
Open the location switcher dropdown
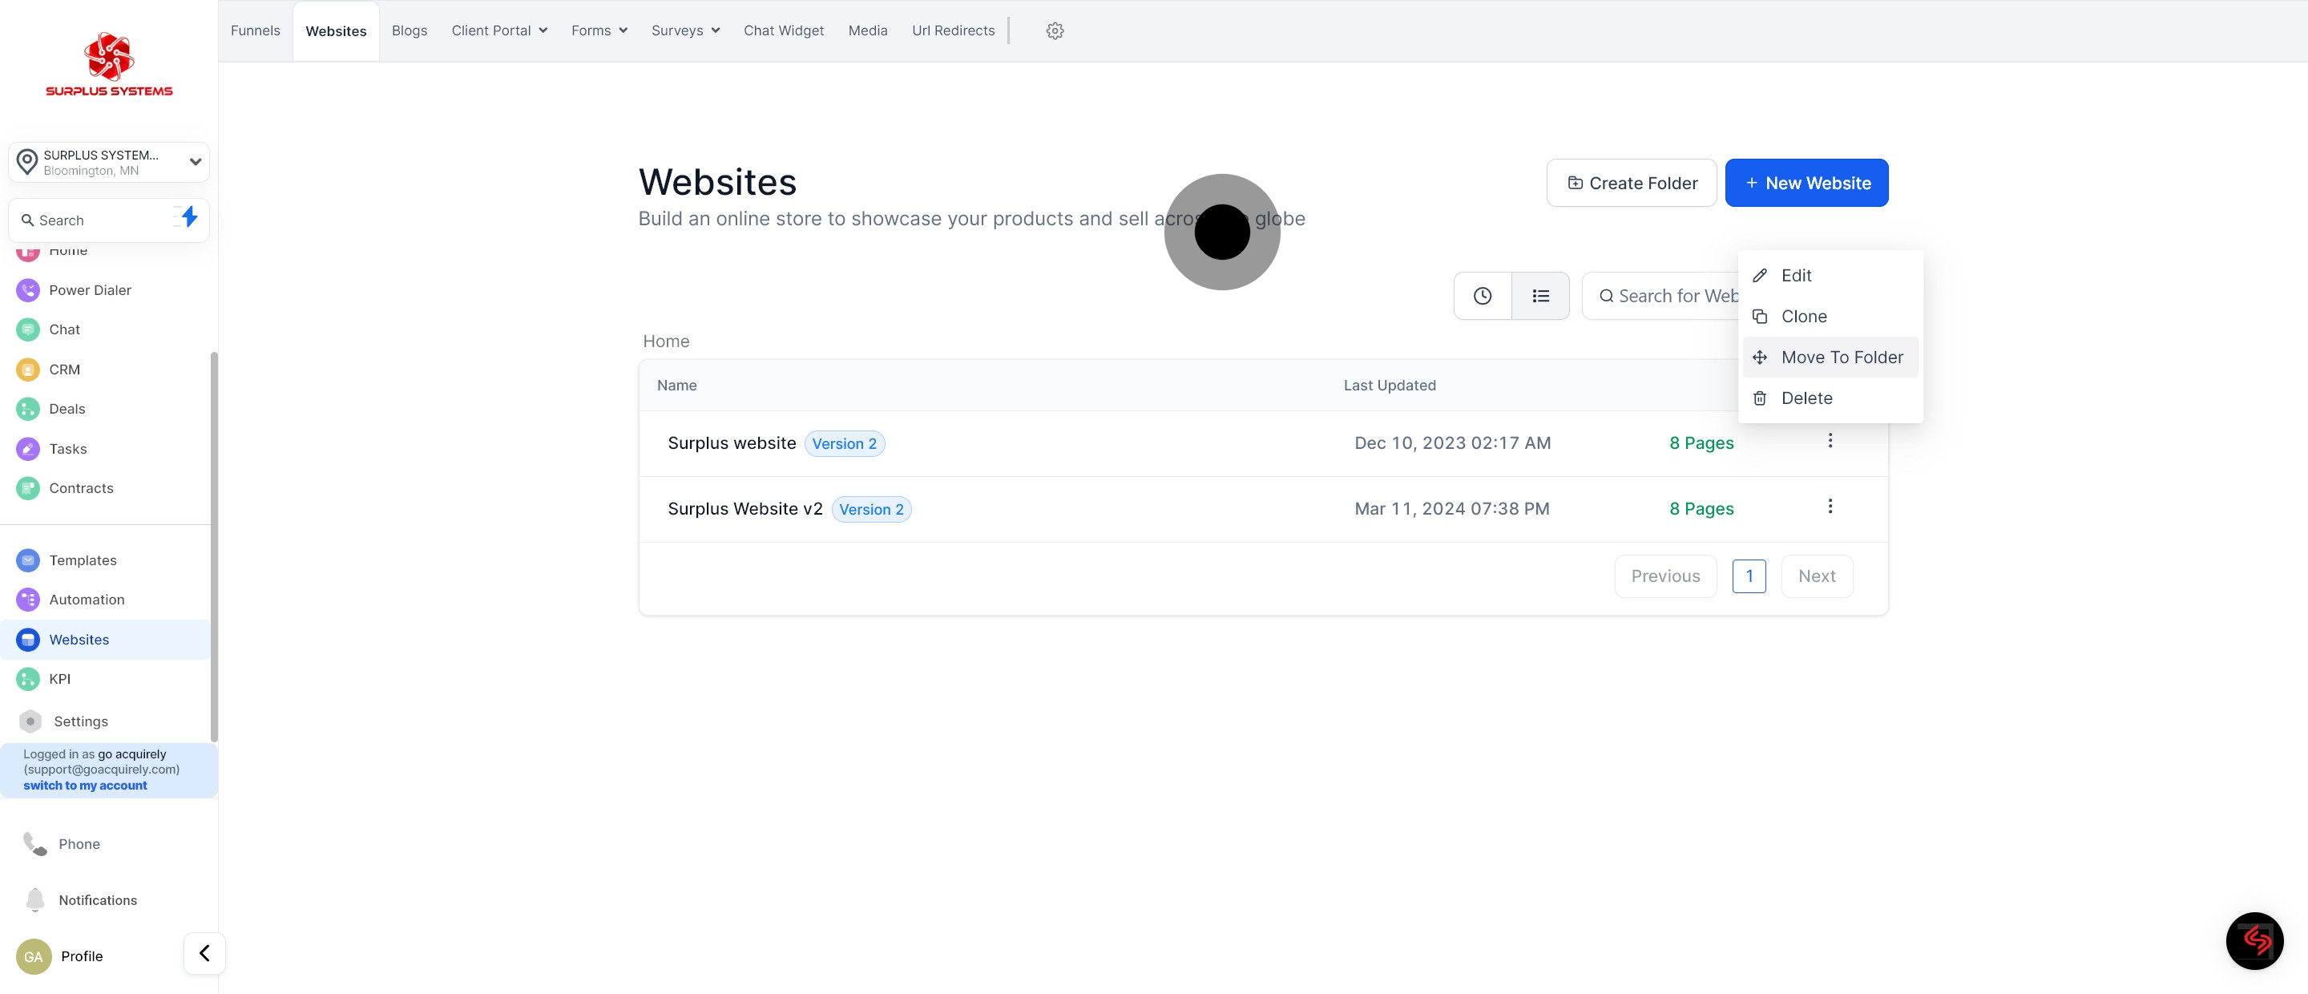click(x=108, y=162)
